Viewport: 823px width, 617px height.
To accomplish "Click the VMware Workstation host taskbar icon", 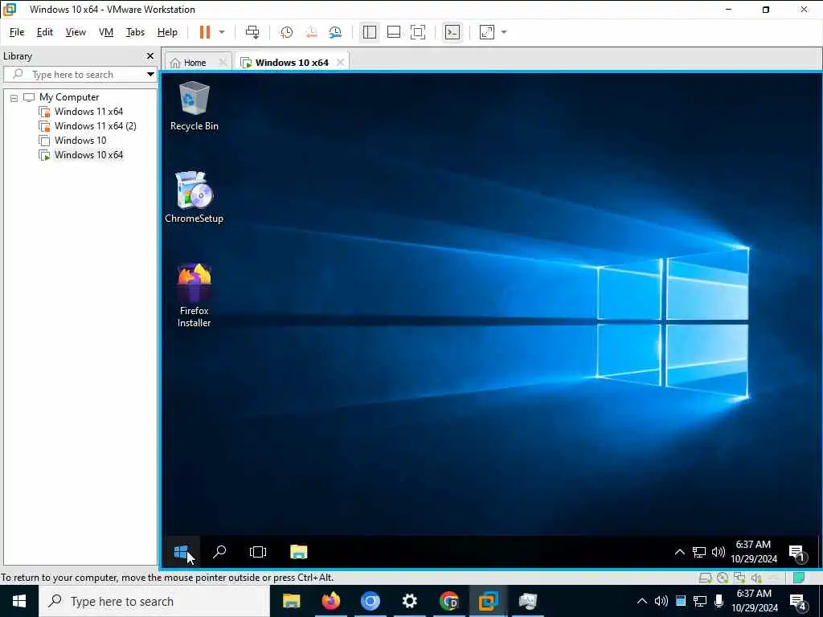I will pyautogui.click(x=488, y=601).
